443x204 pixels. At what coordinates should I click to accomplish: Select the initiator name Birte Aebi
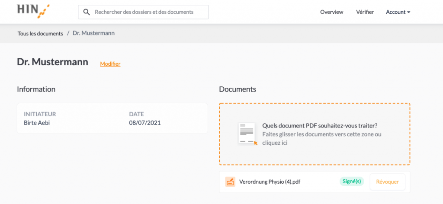(x=37, y=123)
